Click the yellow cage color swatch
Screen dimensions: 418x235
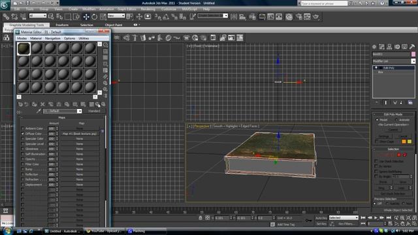[x=410, y=142]
